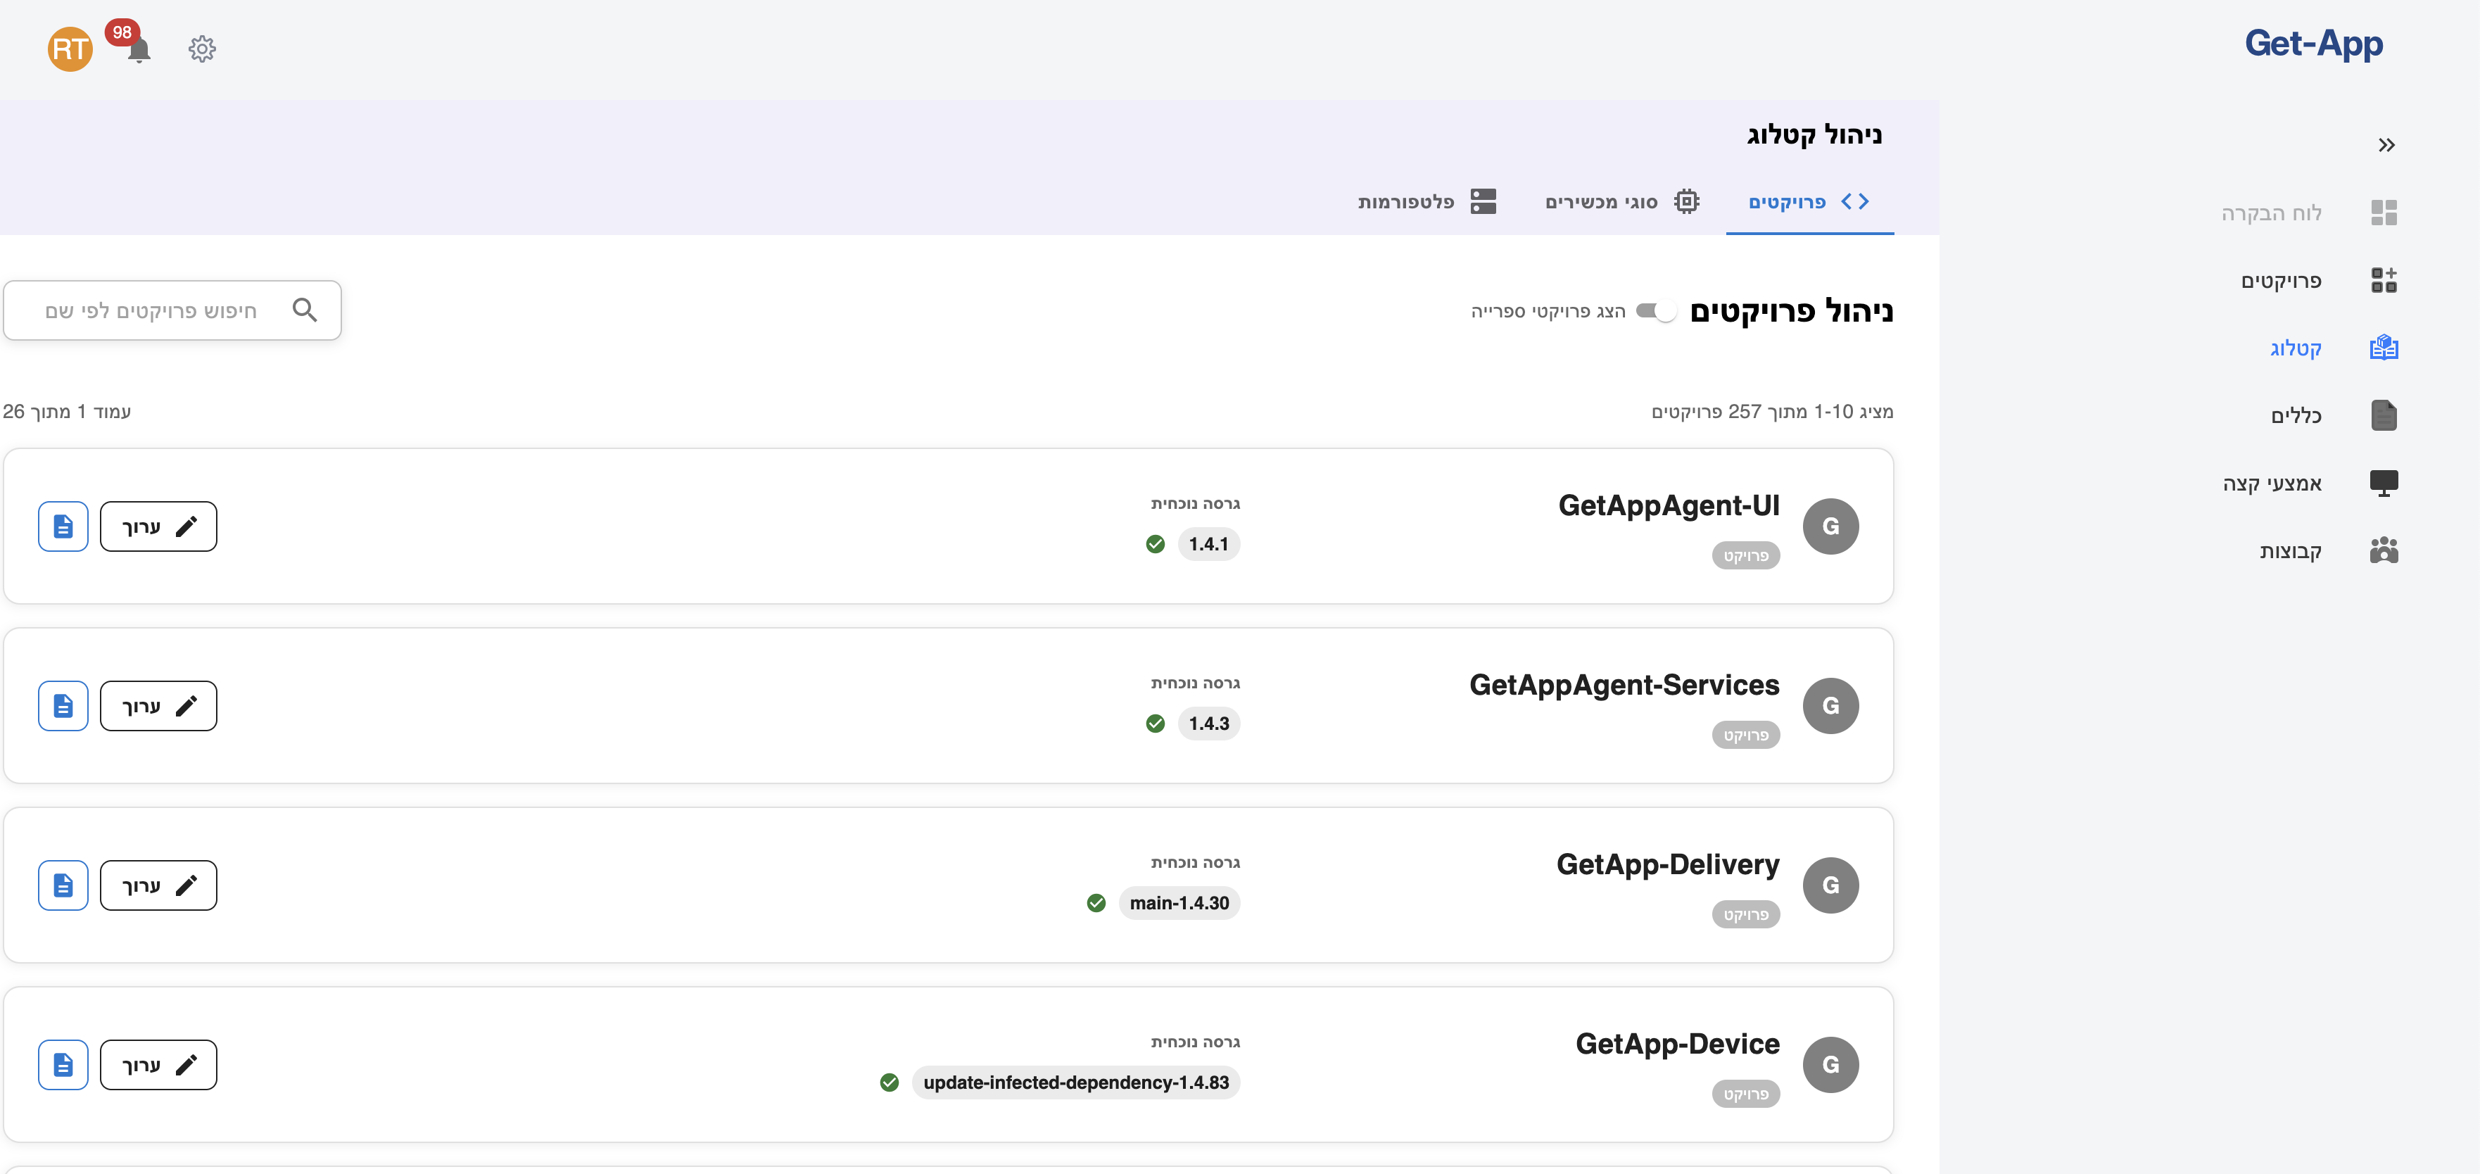This screenshot has height=1174, width=2480.
Task: Click version chip main-1.4.30
Action: click(1179, 903)
